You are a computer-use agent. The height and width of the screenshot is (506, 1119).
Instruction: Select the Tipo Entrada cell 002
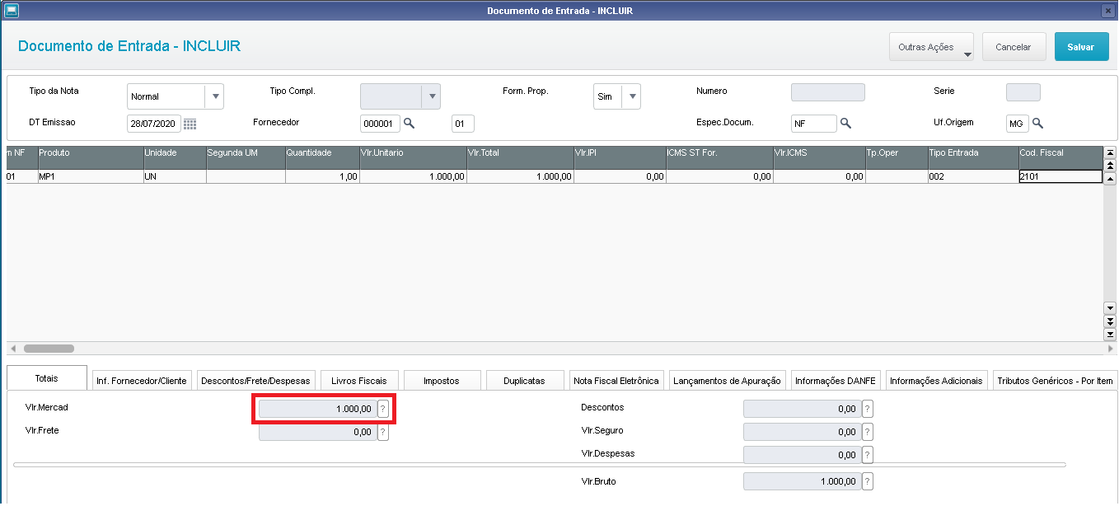coord(973,176)
